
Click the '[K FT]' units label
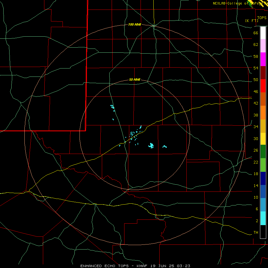click(252, 21)
